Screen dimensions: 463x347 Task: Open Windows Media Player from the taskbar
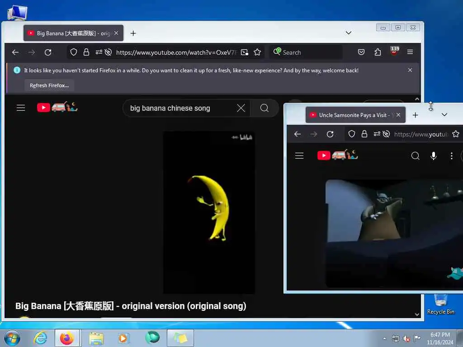click(x=123, y=338)
